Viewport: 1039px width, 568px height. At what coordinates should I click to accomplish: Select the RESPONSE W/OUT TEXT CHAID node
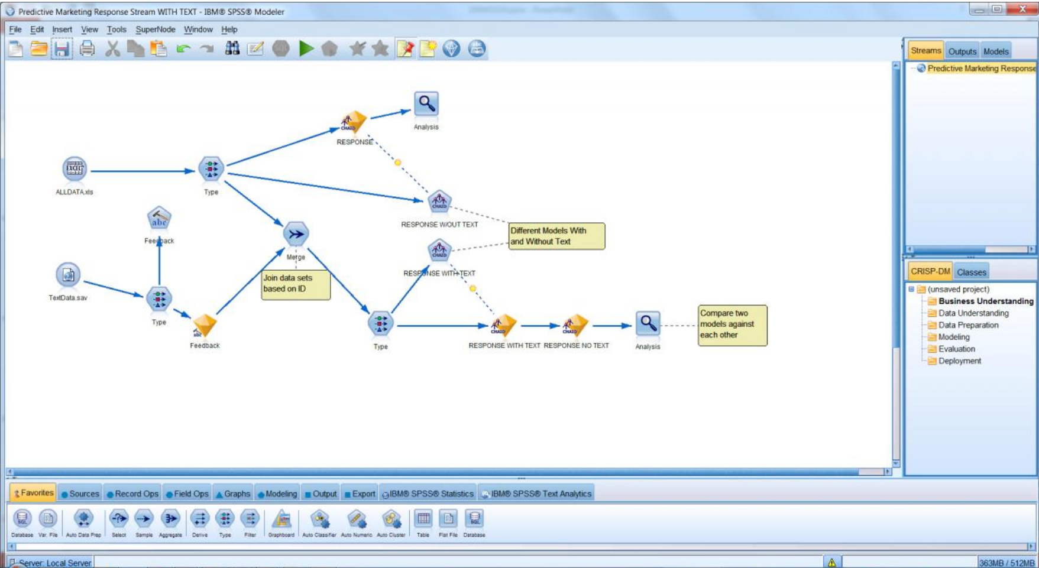pos(439,202)
